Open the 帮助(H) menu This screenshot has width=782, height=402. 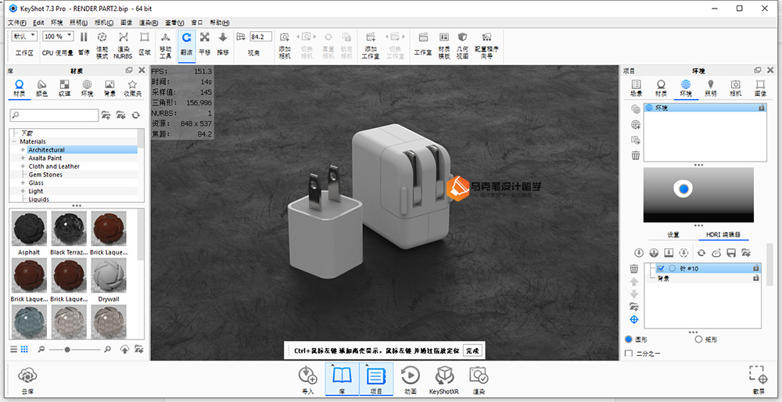tap(220, 23)
